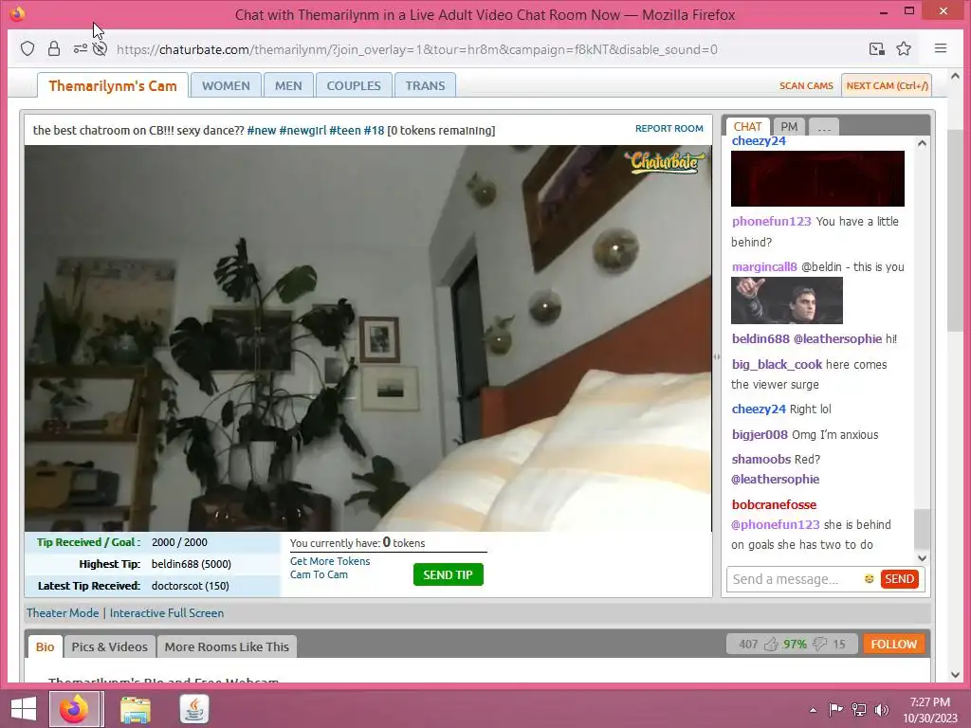Click the #18 hashtag
The width and height of the screenshot is (971, 728).
tap(374, 130)
